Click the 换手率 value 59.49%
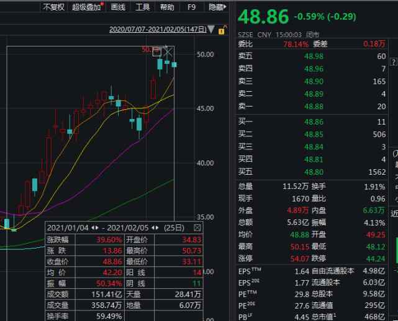 click(109, 316)
